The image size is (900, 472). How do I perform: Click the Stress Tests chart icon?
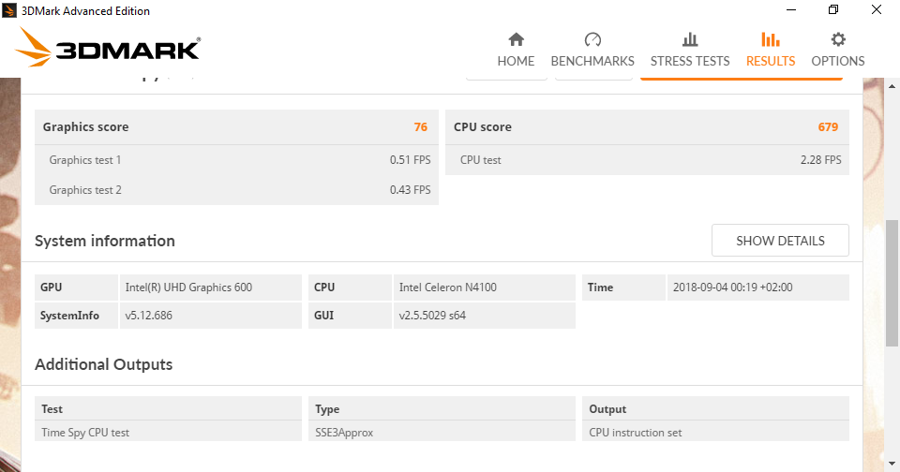pyautogui.click(x=690, y=39)
